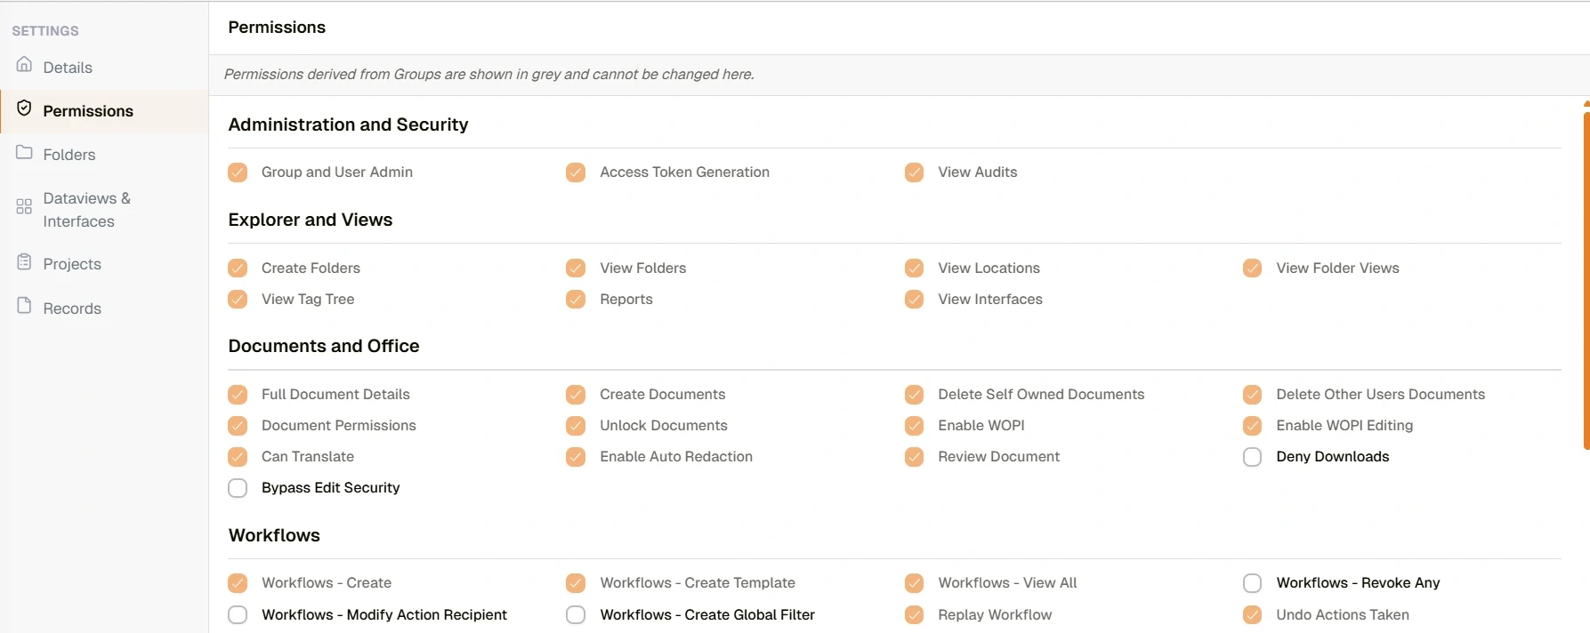Click the Administration and Security heading
Screen dimensions: 1590x633
coord(348,124)
